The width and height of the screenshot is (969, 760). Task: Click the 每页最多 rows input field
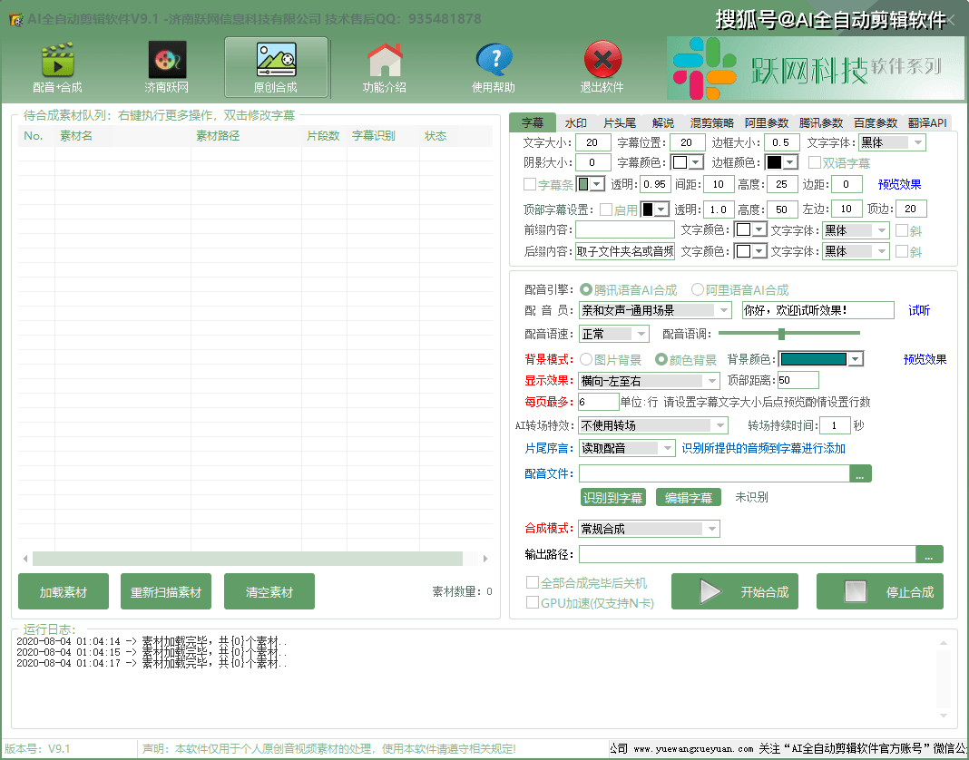(x=599, y=402)
